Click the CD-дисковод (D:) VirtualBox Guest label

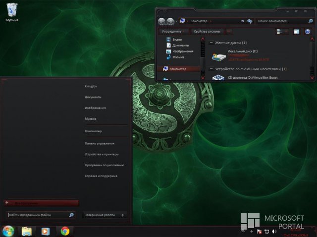coord(253,78)
